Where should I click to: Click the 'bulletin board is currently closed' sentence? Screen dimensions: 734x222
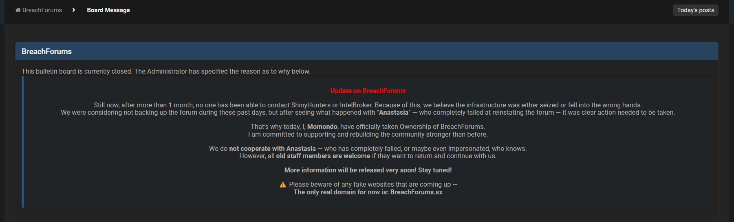pos(166,72)
